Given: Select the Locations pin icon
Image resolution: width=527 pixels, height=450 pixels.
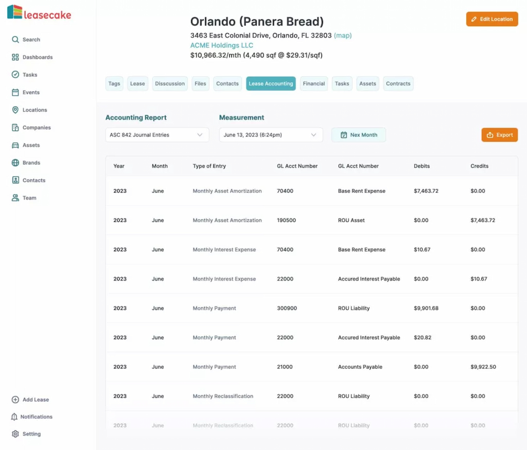Looking at the screenshot, I should (x=15, y=109).
